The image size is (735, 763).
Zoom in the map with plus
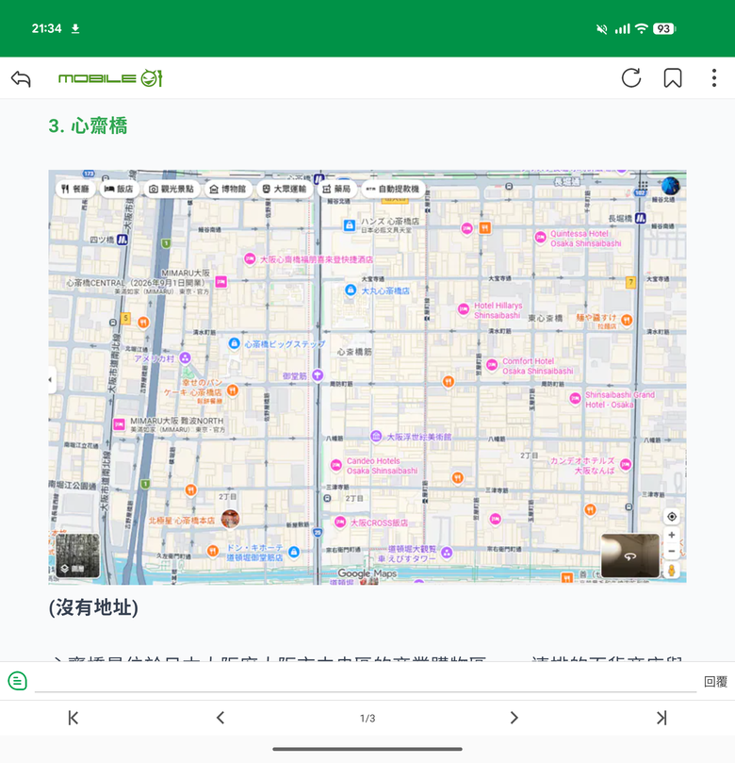point(672,535)
